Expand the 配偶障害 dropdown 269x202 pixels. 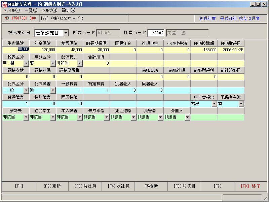pos(53,90)
